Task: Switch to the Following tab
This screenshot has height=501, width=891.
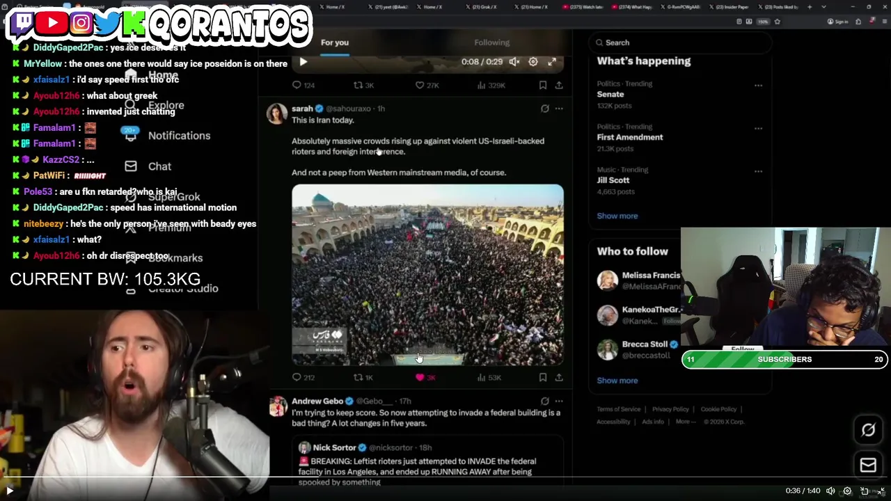Action: tap(492, 42)
